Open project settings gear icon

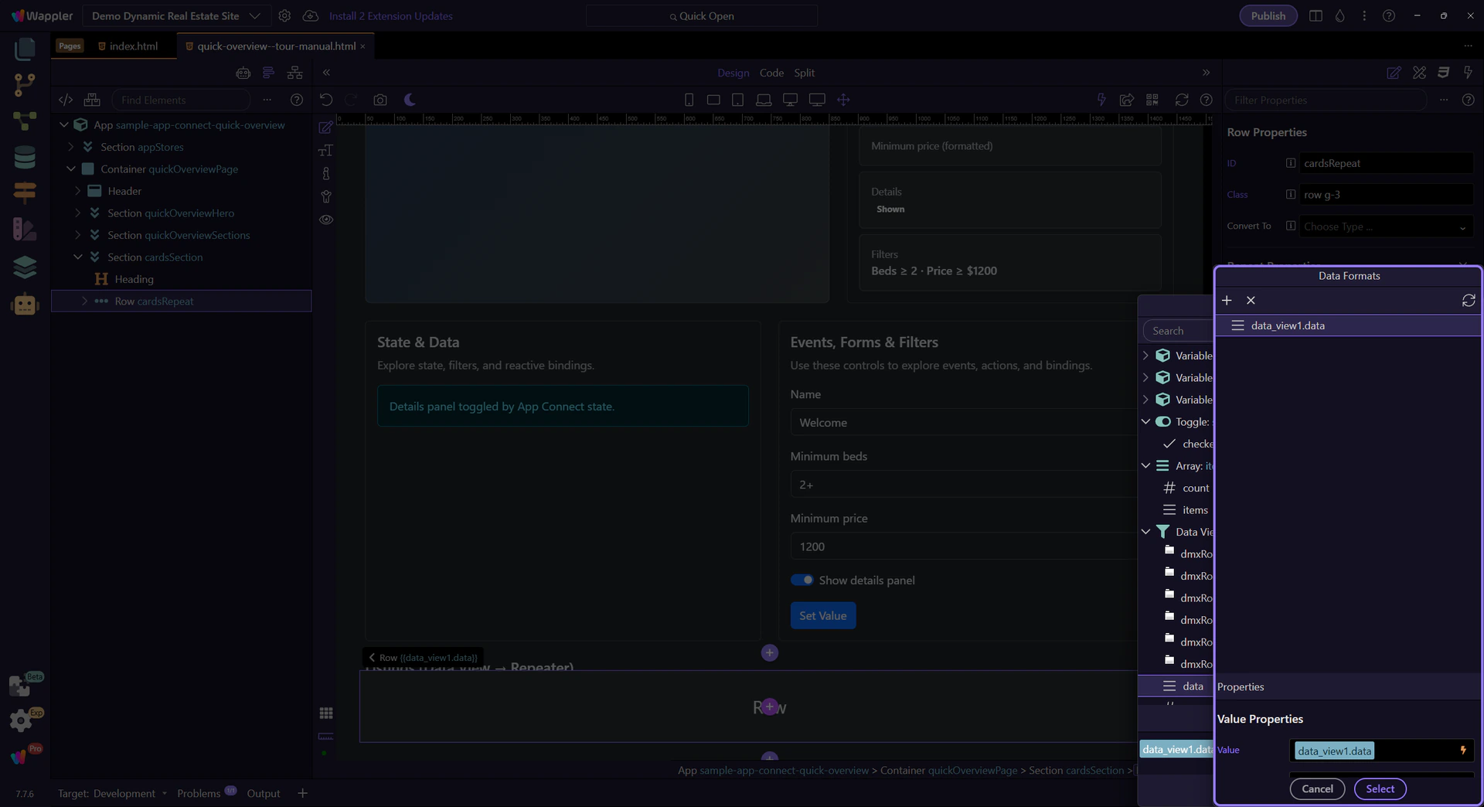click(284, 15)
